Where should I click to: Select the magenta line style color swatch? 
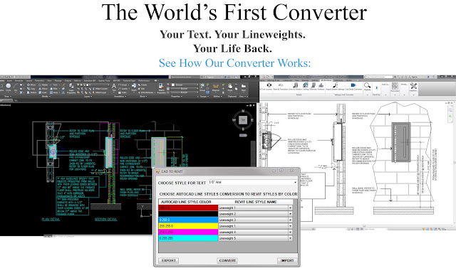pyautogui.click(x=188, y=232)
